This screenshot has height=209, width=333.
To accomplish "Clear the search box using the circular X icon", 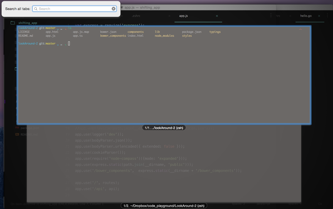I will [113, 9].
